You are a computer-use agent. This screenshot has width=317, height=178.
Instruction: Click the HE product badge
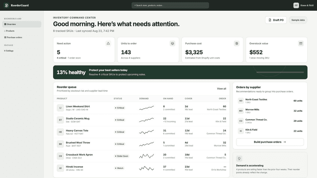tap(60, 132)
